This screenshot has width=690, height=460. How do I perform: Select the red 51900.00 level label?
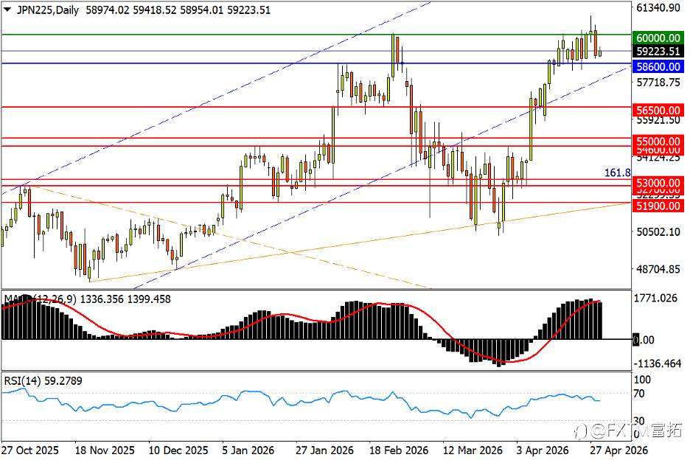(x=658, y=206)
